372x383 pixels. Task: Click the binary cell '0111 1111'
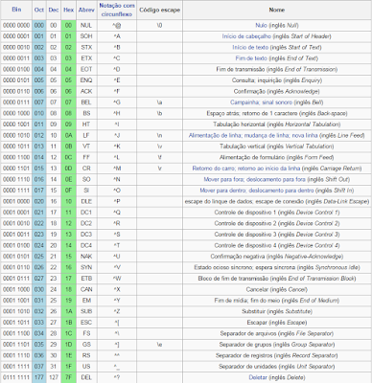point(16,377)
